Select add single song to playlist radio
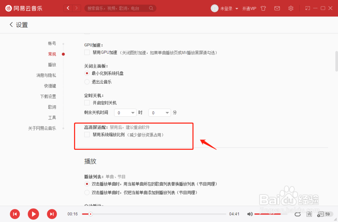Screen dimensions: 338x222 [87, 193]
